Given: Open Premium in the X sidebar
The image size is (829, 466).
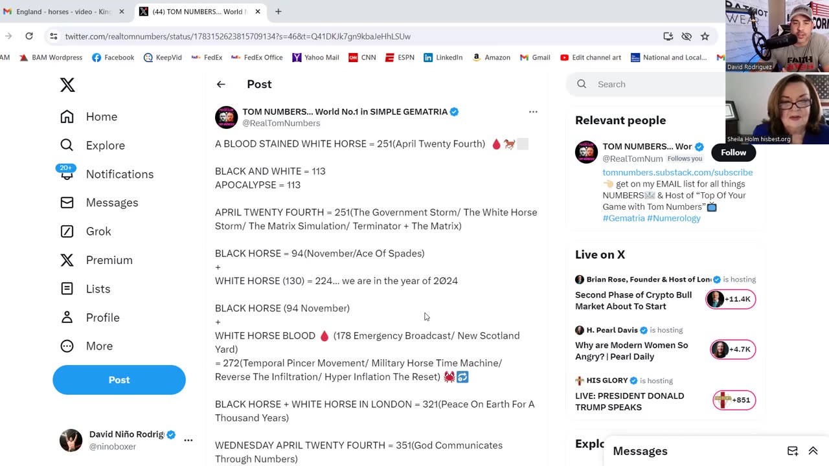Looking at the screenshot, I should [x=96, y=260].
